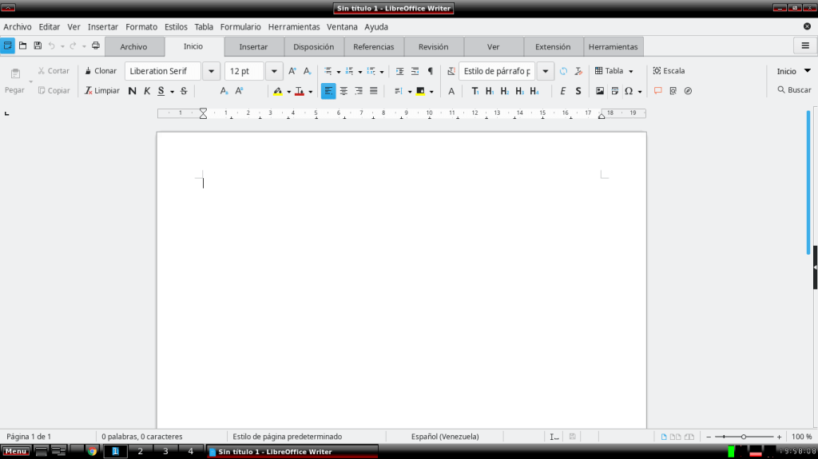
Task: Click the Clonar format paintbrush
Action: click(101, 71)
